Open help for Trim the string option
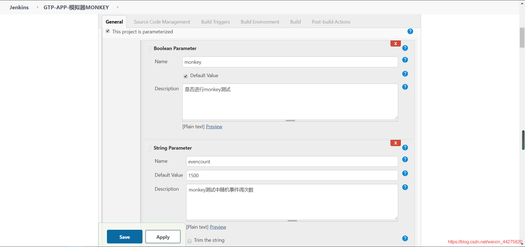525x247 pixels. (x=405, y=239)
